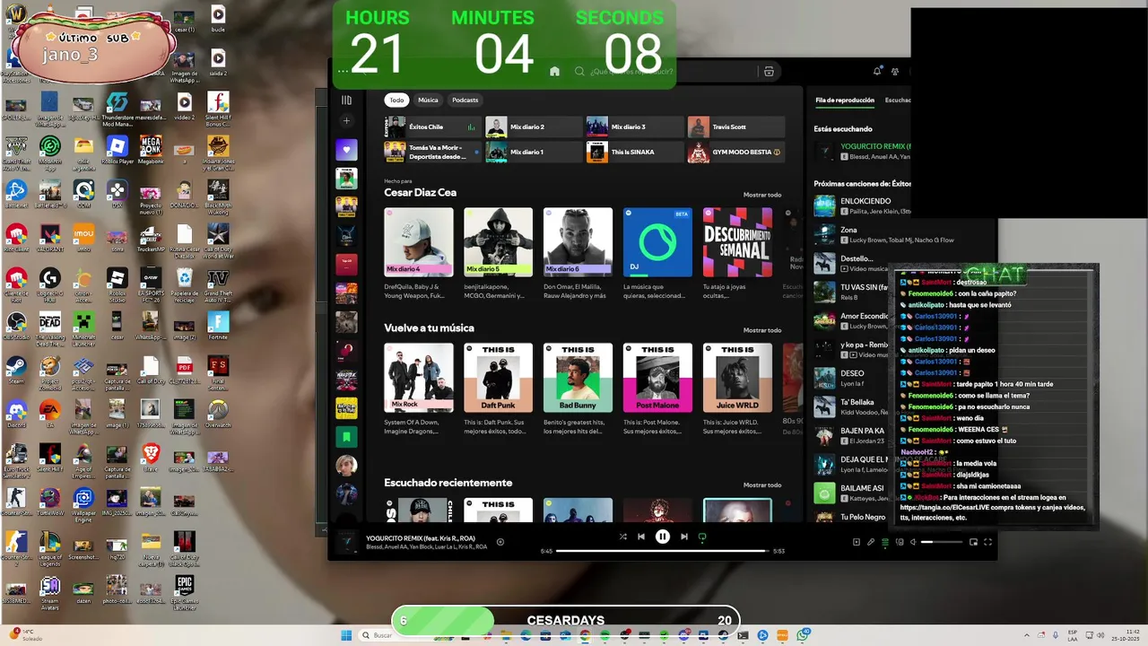1148x646 pixels.
Task: Open Mix diario 3 shortcut tile
Action: click(635, 127)
